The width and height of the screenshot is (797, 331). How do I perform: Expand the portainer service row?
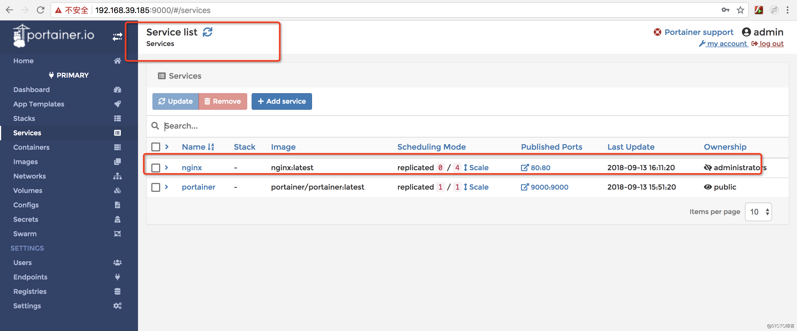click(x=167, y=187)
